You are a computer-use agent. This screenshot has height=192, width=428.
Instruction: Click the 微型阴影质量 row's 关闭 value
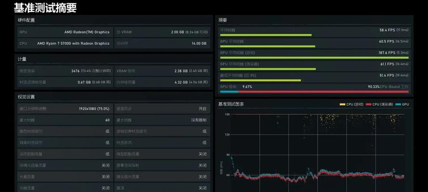pyautogui.click(x=203, y=154)
